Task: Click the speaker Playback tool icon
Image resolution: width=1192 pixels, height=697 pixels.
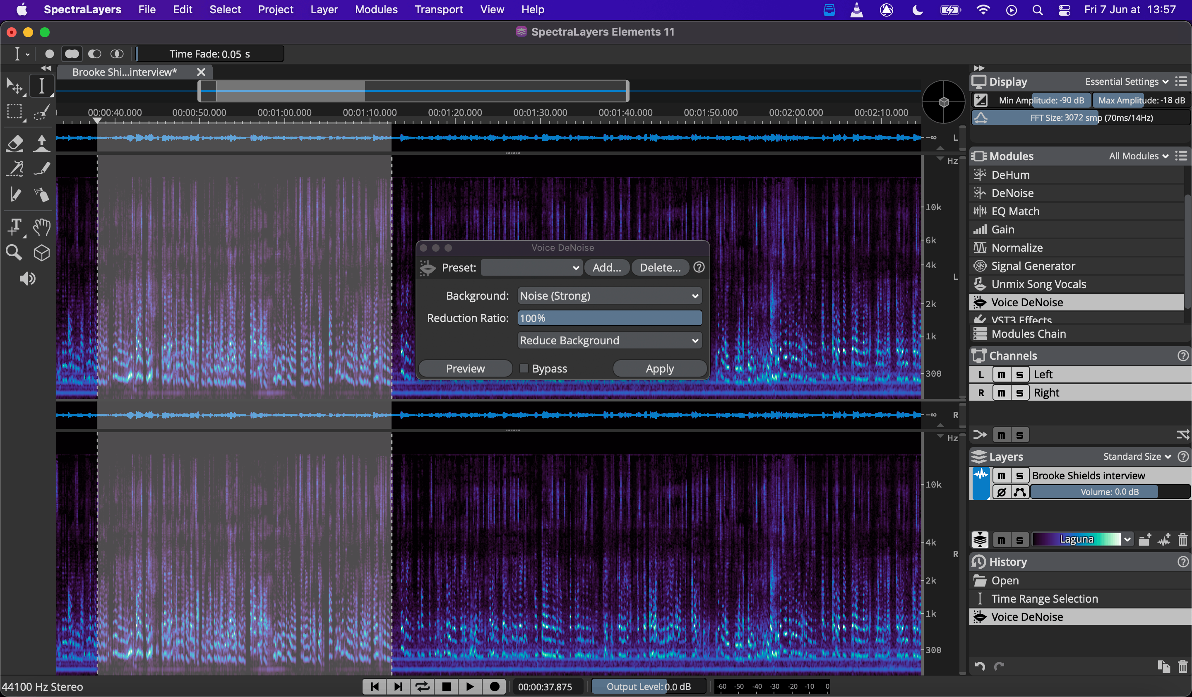Action: point(27,279)
